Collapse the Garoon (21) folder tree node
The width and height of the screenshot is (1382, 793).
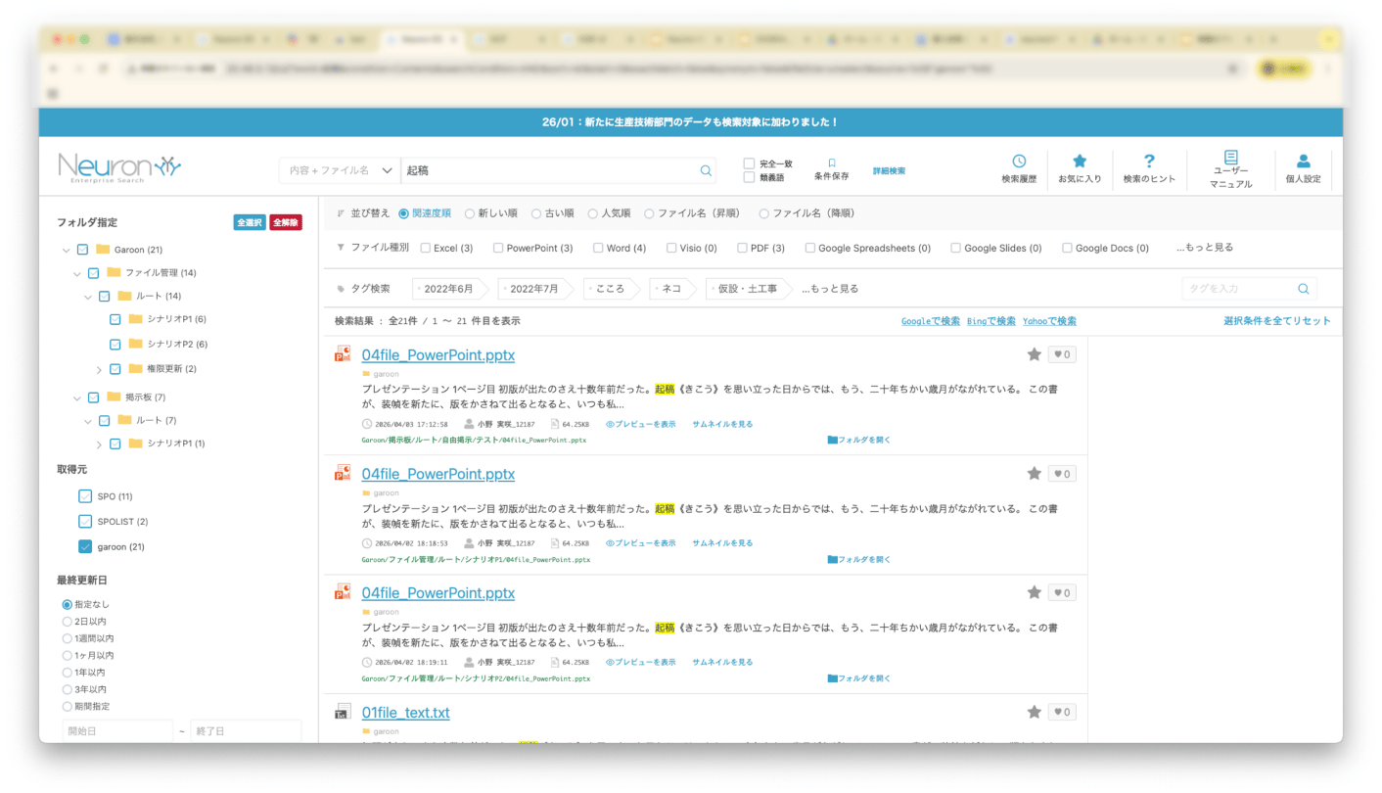[x=66, y=250]
